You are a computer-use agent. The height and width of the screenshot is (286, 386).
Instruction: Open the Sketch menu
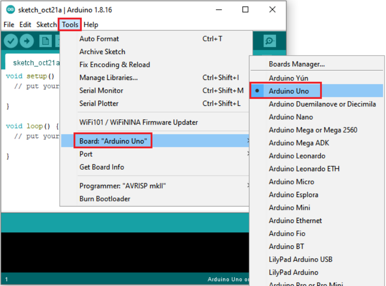46,24
